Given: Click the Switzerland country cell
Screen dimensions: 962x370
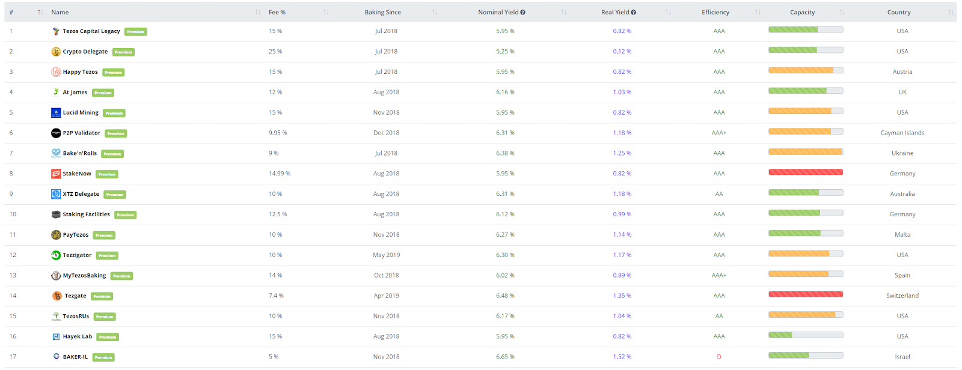Looking at the screenshot, I should [902, 296].
